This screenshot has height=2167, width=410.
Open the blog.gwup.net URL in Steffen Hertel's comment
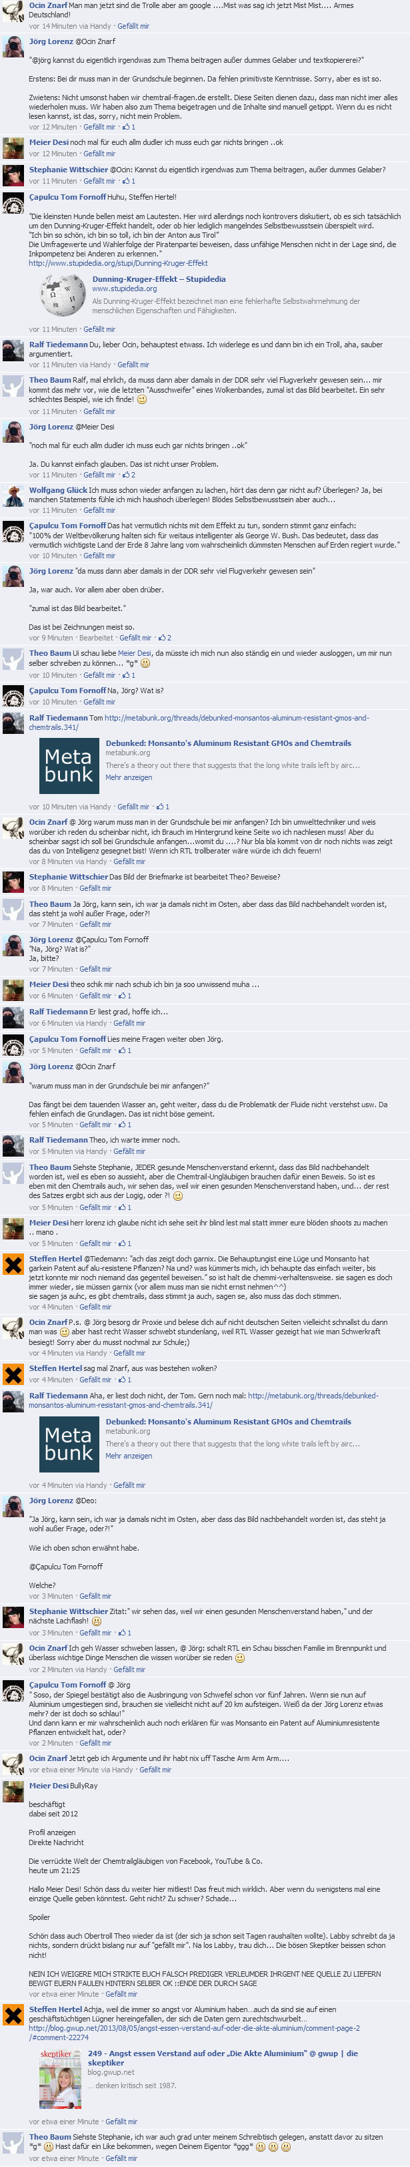pyautogui.click(x=194, y=2033)
